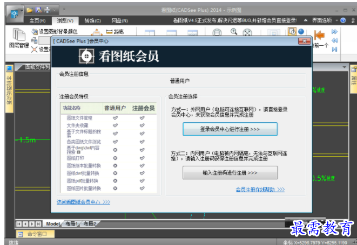This screenshot has width=357, height=245.
Task: Click the 1.5m label in drawing
Action: tap(28, 140)
